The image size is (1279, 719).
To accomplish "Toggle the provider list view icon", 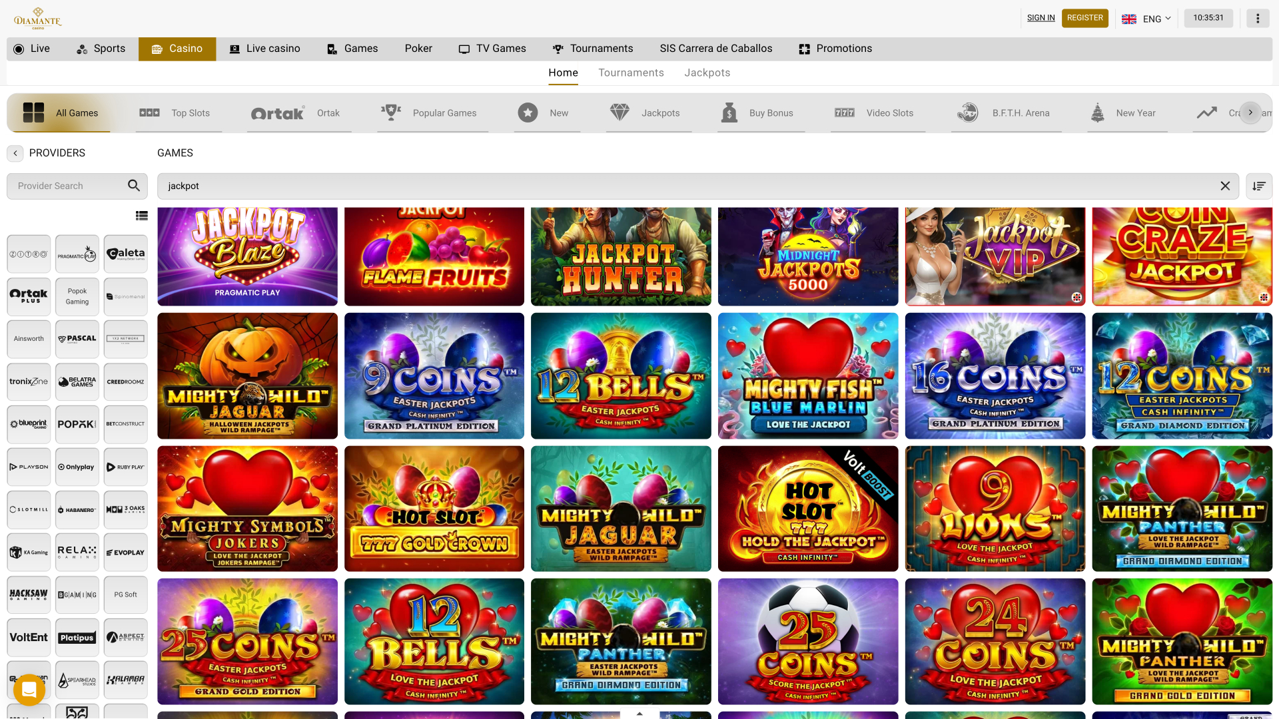I will (x=141, y=216).
